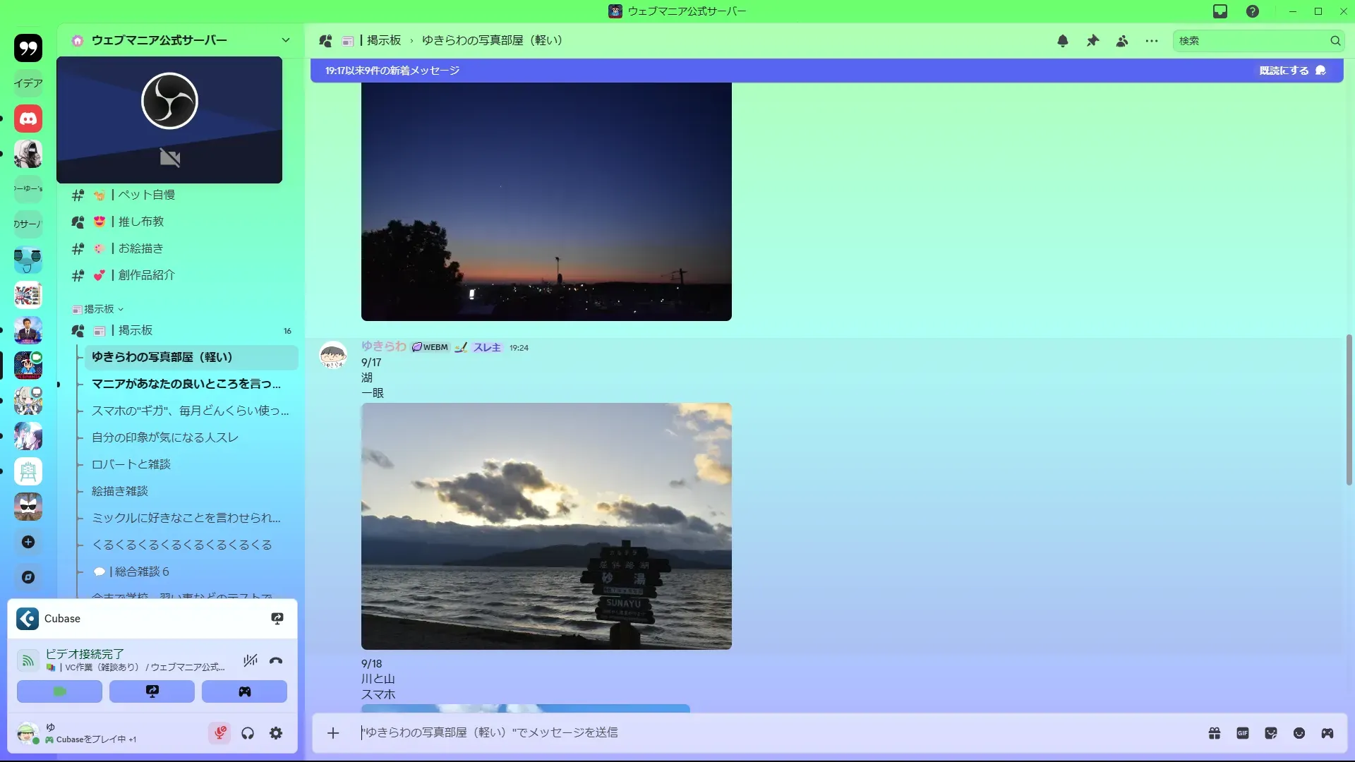Open the emoji picker

pyautogui.click(x=1299, y=733)
